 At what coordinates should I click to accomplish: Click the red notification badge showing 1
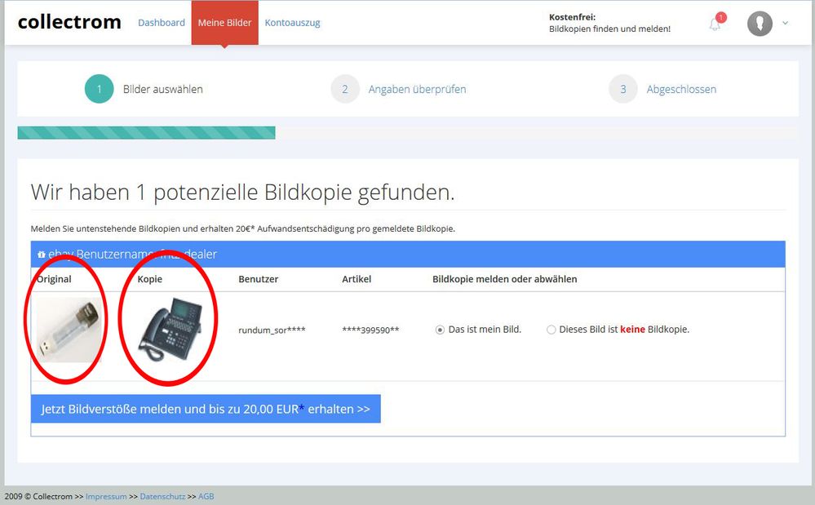722,16
